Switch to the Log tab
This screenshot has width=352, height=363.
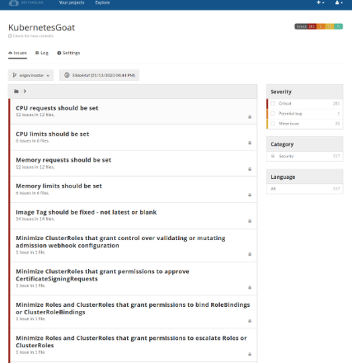[42, 53]
